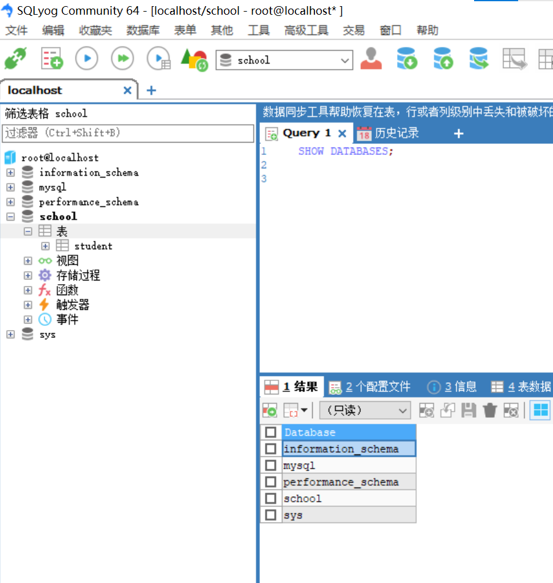Viewport: 553px width, 583px height.
Task: Expand the student table node
Action: click(45, 246)
